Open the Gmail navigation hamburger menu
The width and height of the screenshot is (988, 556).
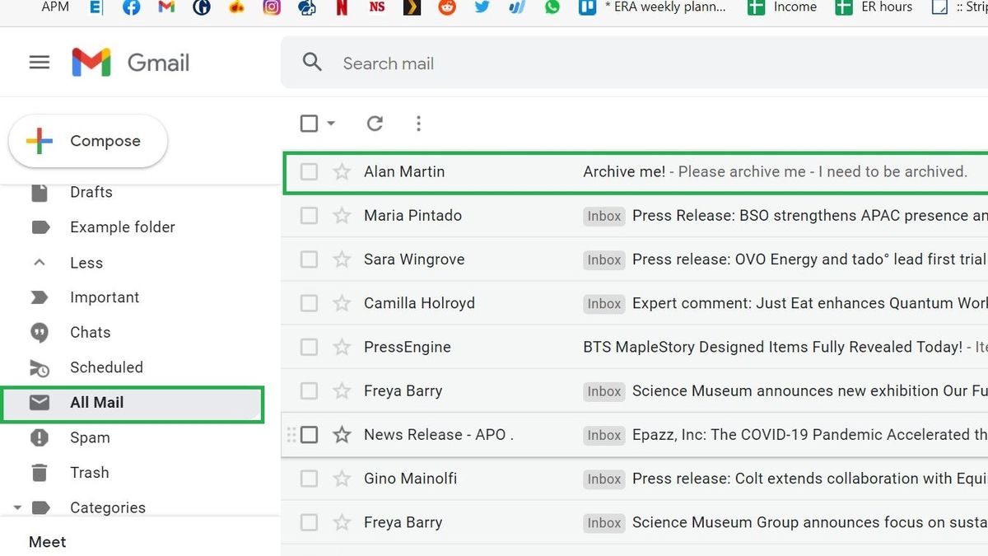(39, 62)
